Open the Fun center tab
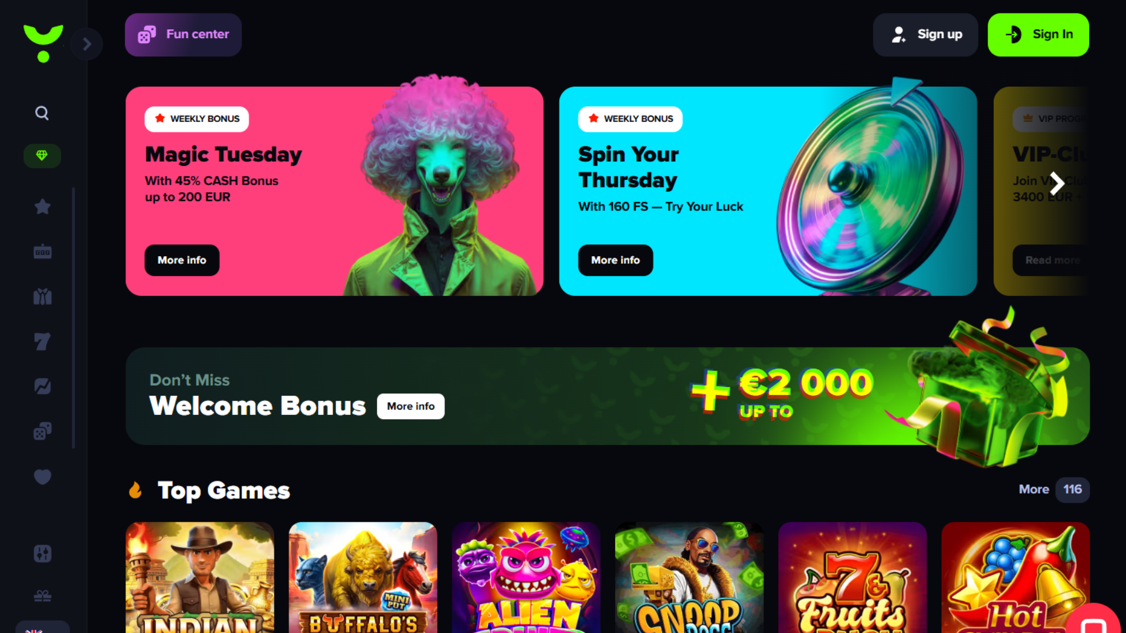1126x633 pixels. point(183,35)
